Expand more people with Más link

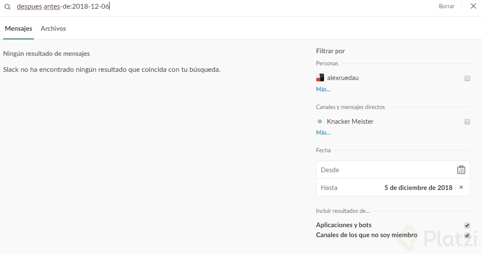323,90
